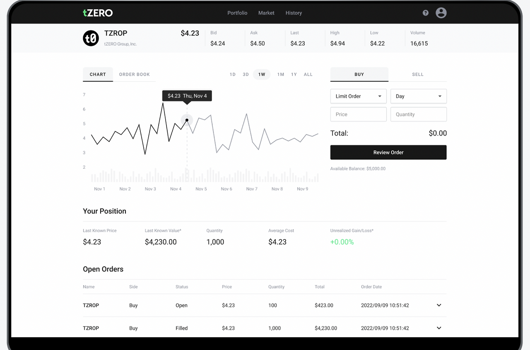Open the History nav item

294,13
